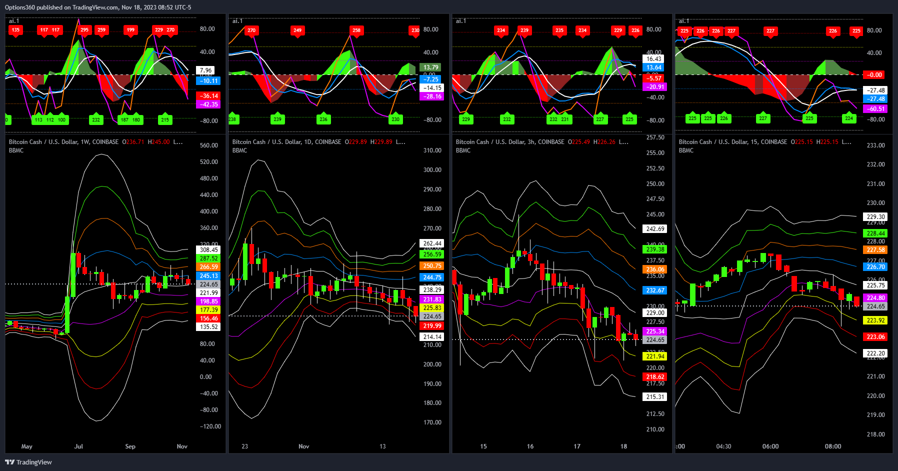Viewport: 898px width, 471px height.
Task: Click the red 199 signal marker
Action: (130, 30)
